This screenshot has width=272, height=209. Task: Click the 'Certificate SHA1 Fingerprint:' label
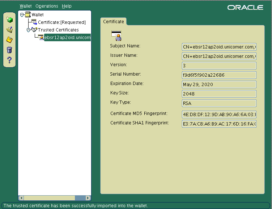(x=140, y=123)
